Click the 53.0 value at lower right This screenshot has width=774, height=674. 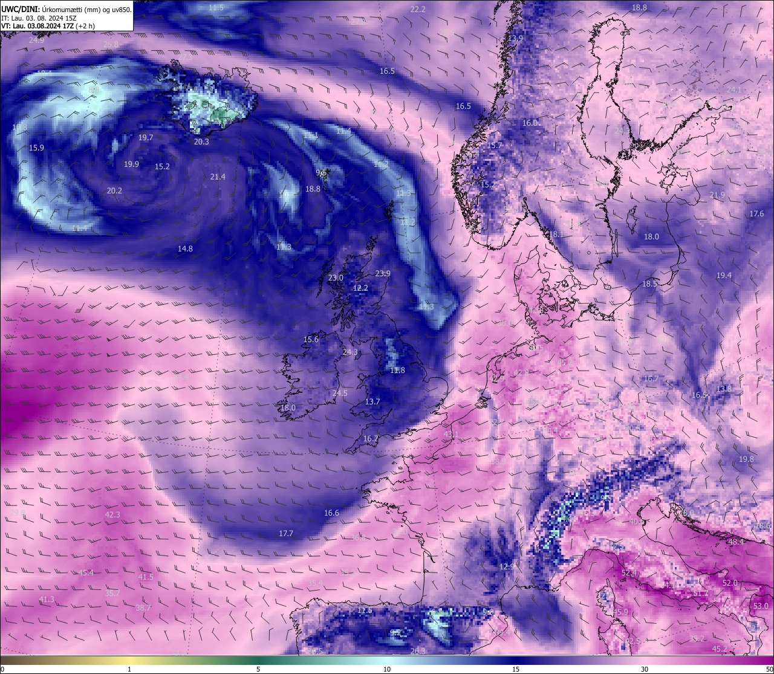coord(760,606)
